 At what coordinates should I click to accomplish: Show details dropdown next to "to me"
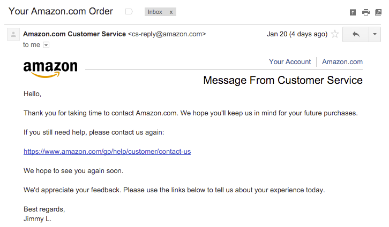pyautogui.click(x=46, y=45)
